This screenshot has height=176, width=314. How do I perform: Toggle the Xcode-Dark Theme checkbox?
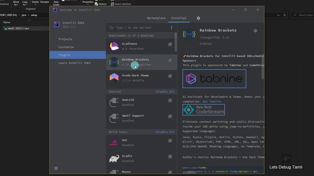(170, 76)
